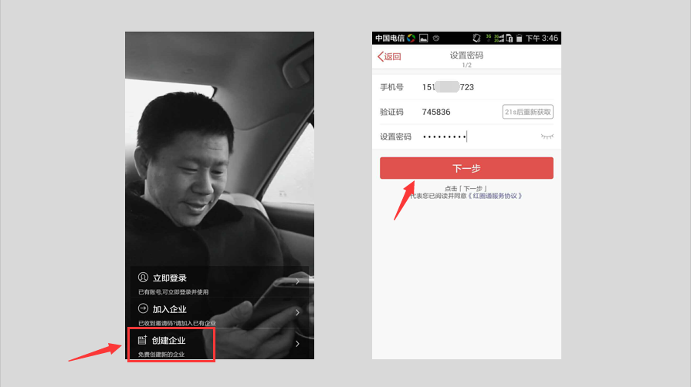Viewport: 691px width, 387px height.
Task: Expand the 加入企业 row chevron
Action: 297,313
